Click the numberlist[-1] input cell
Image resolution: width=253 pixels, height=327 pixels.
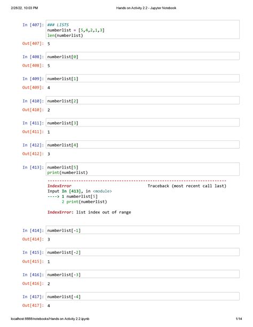143,230
